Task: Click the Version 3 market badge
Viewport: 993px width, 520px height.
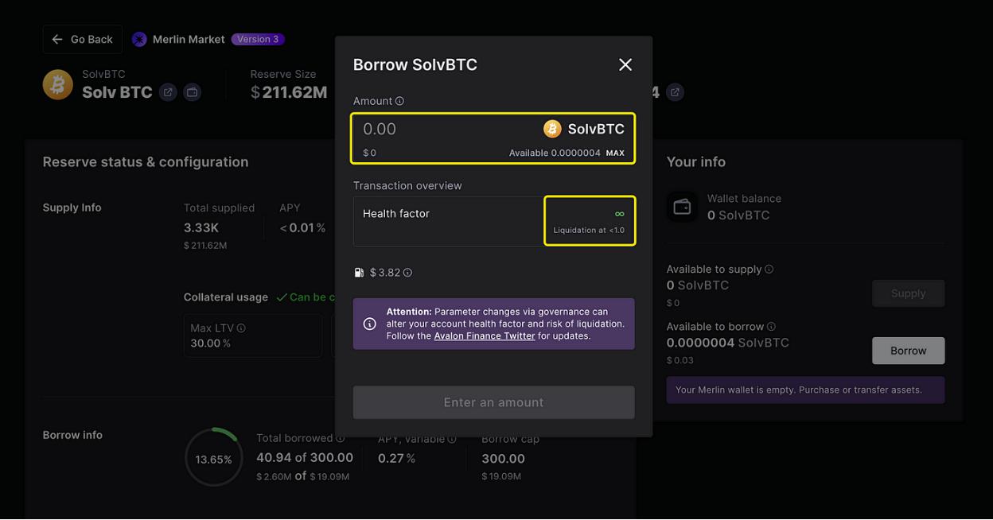Action: (x=257, y=39)
